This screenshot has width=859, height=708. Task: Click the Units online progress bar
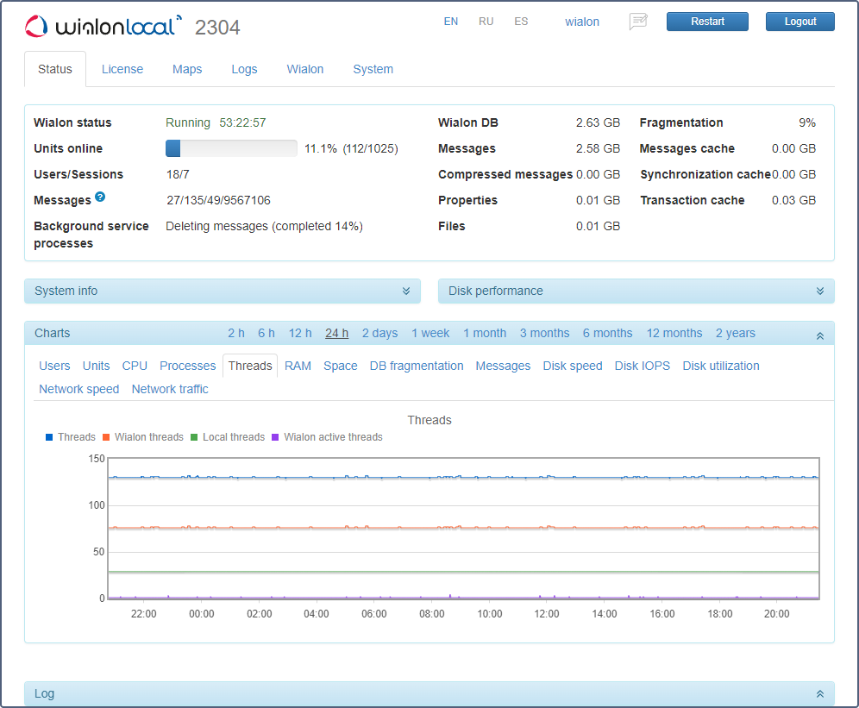(231, 148)
